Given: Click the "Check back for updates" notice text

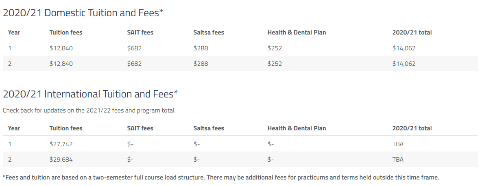Looking at the screenshot, I should coord(89,110).
